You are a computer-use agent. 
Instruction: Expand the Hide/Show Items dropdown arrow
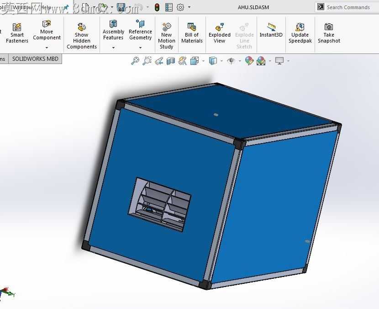pos(240,61)
